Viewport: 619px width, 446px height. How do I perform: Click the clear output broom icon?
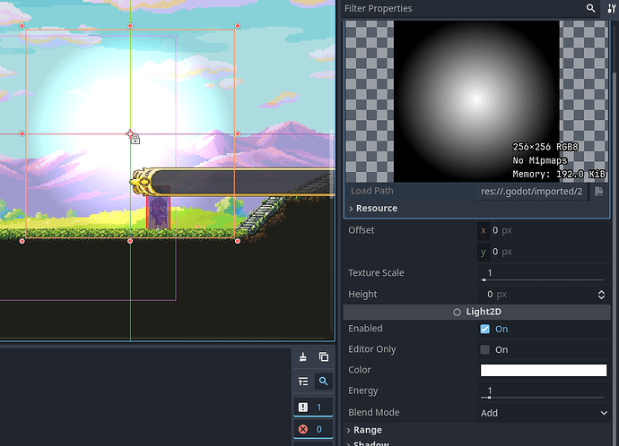point(303,356)
